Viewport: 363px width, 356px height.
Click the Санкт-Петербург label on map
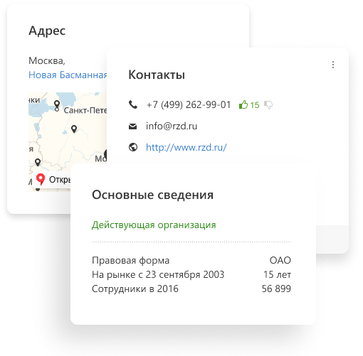tap(85, 110)
